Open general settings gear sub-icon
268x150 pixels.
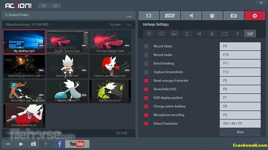(x=149, y=34)
